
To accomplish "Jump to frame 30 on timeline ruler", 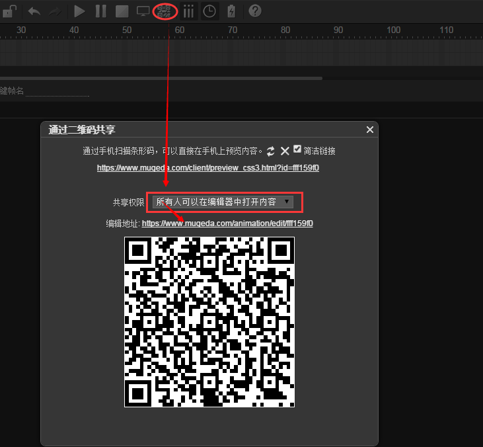I will pos(21,30).
